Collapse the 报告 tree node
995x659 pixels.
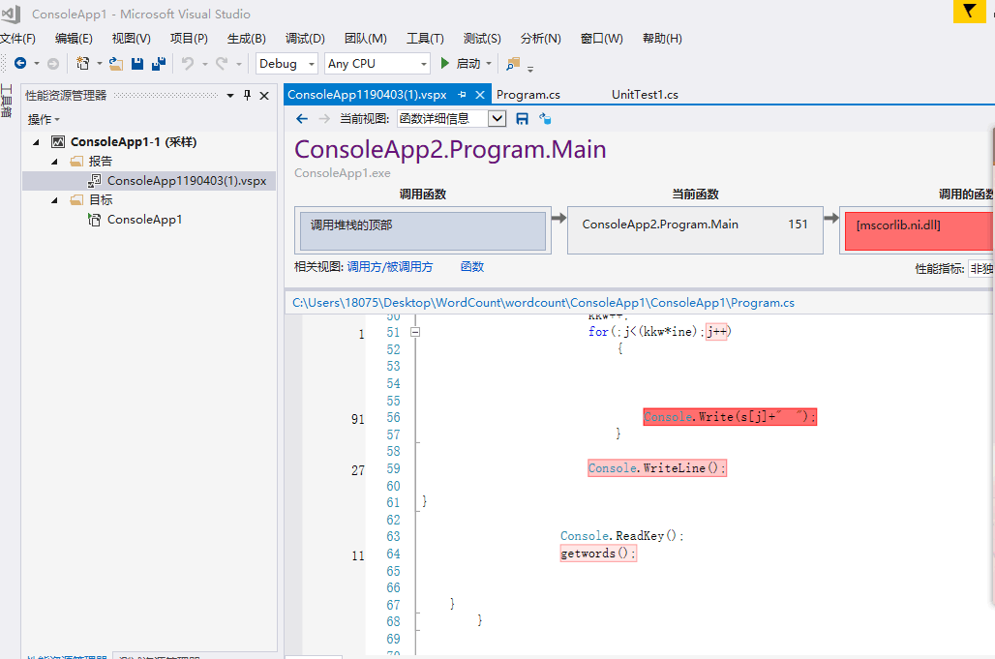coord(54,162)
